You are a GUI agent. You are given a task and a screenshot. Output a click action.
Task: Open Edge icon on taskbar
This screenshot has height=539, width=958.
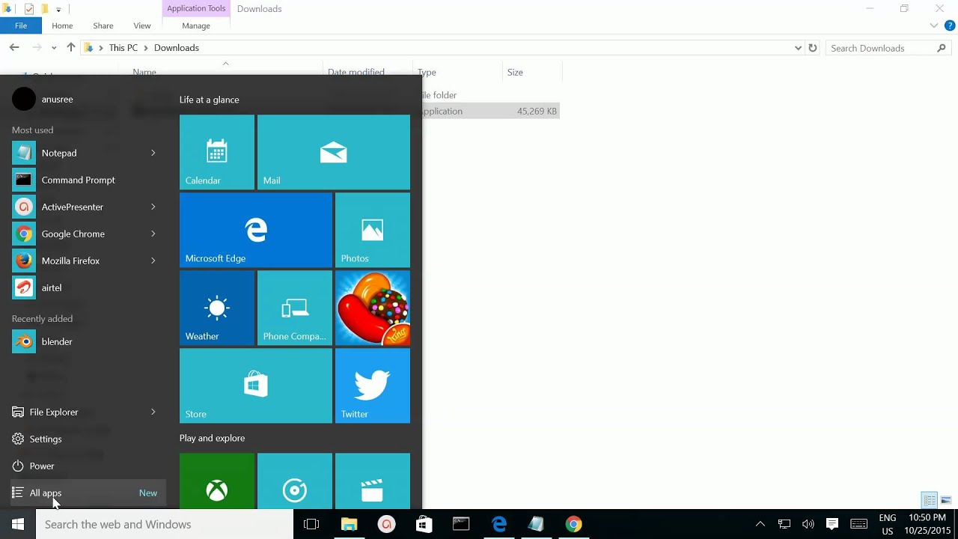coord(498,524)
